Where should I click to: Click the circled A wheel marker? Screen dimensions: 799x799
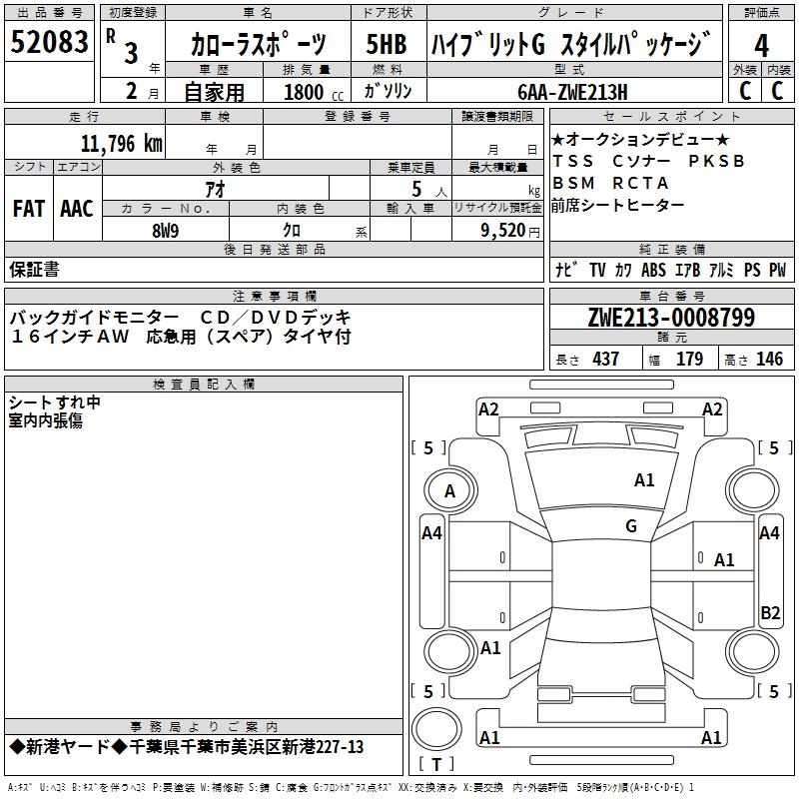pos(449,491)
